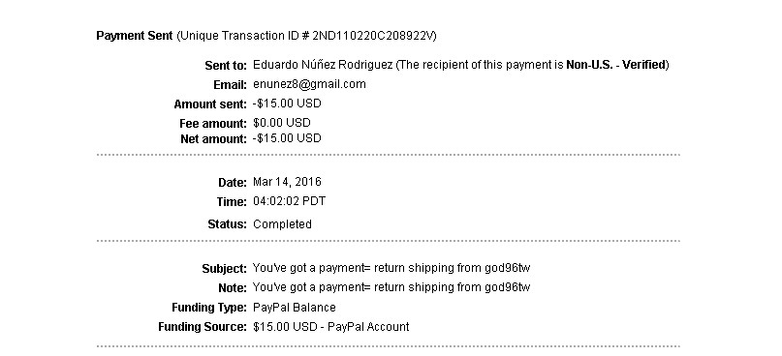Click the PayPal Balance funding type
The width and height of the screenshot is (782, 356).
pos(295,308)
